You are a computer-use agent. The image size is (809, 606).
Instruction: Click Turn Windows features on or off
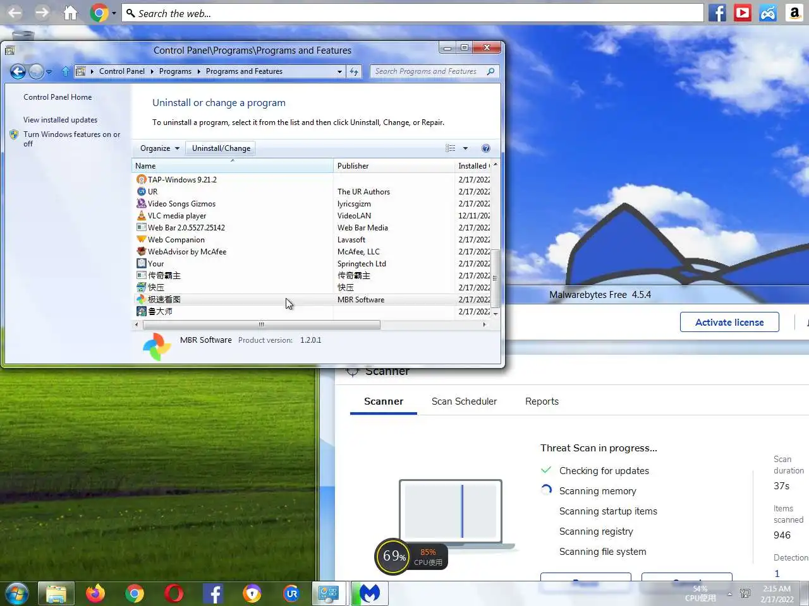click(71, 139)
